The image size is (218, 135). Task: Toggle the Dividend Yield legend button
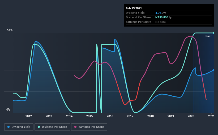point(19,127)
